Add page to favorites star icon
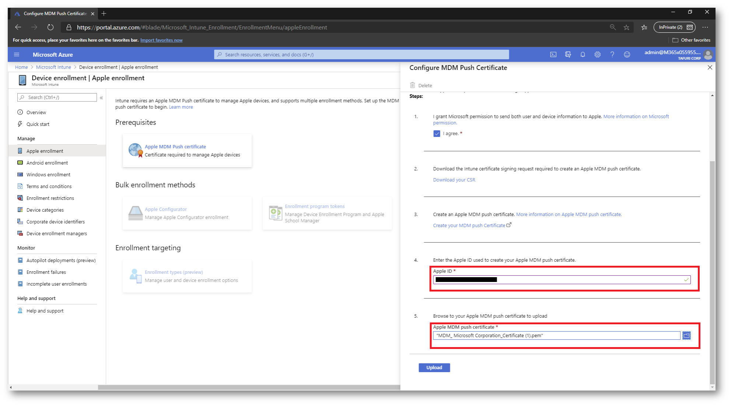The image size is (731, 406). click(626, 27)
